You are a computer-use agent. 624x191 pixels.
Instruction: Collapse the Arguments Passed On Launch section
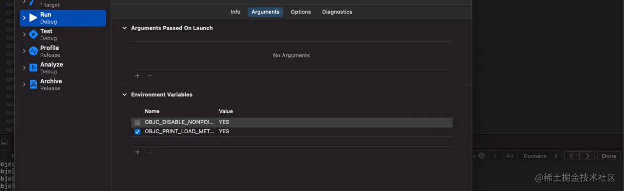click(x=124, y=28)
